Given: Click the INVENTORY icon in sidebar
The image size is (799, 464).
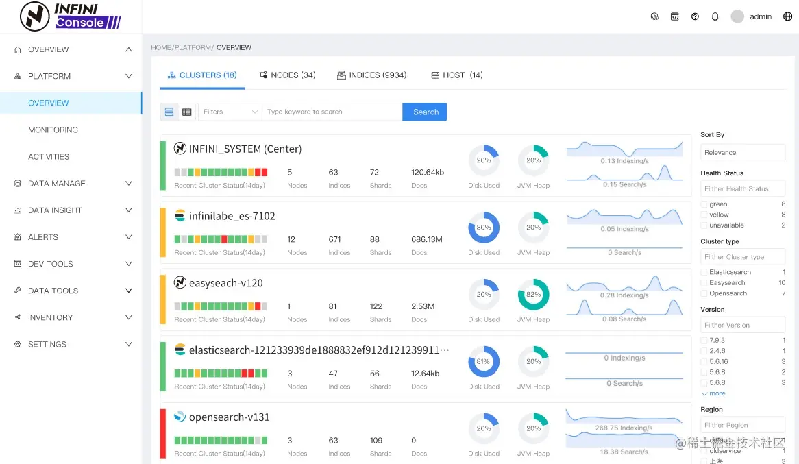Looking at the screenshot, I should click(18, 317).
